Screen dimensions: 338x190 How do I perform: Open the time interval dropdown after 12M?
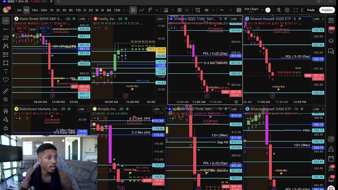pos(124,10)
